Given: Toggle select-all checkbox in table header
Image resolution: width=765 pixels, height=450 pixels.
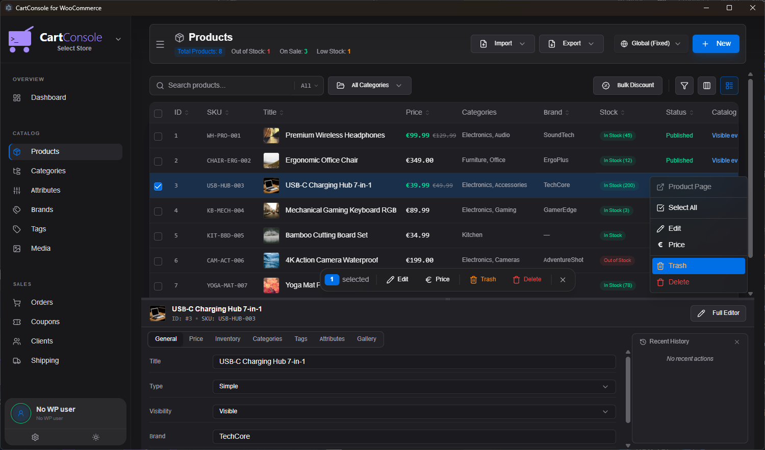Looking at the screenshot, I should coord(158,113).
